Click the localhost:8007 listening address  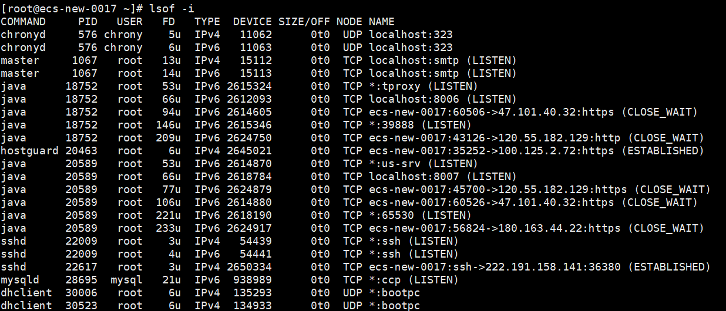pyautogui.click(x=414, y=177)
